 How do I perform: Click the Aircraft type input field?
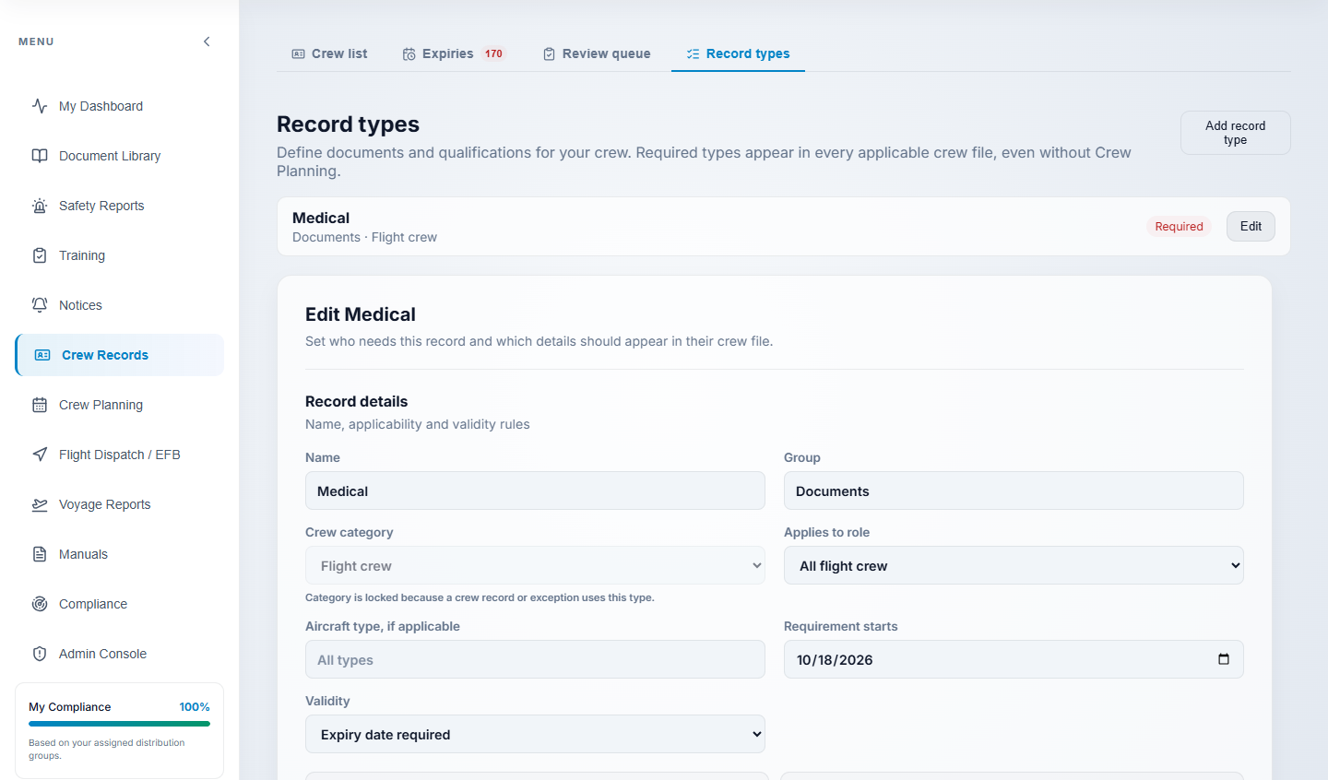tap(535, 659)
